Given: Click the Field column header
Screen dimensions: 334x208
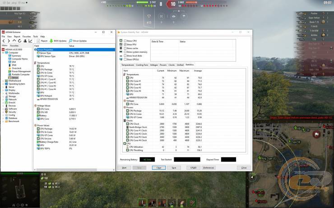Looking at the screenshot, I should tap(51, 45).
